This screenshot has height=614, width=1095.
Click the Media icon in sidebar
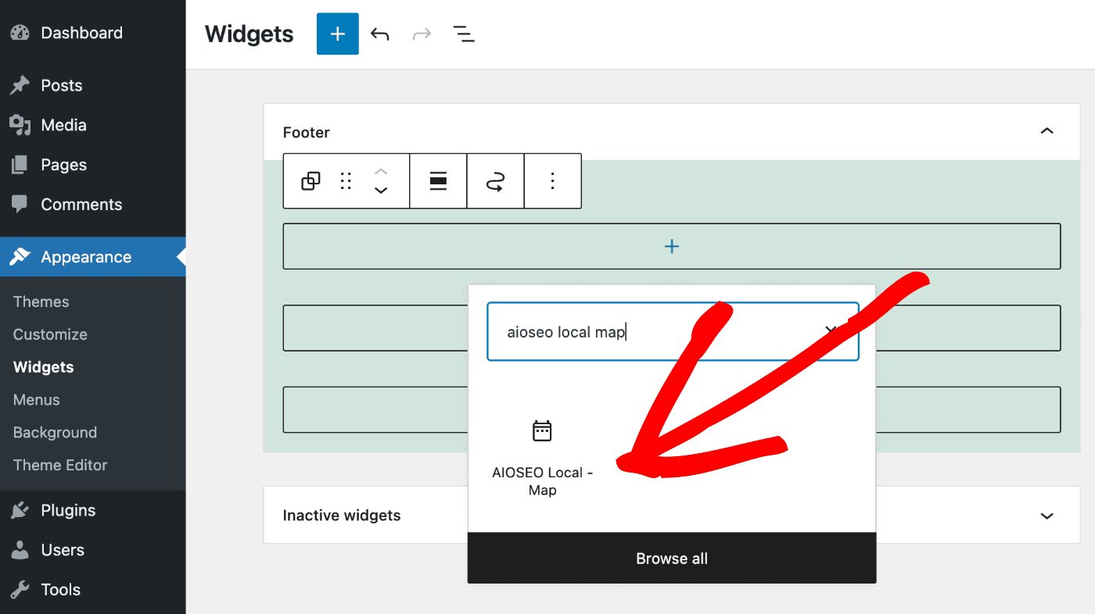20,125
